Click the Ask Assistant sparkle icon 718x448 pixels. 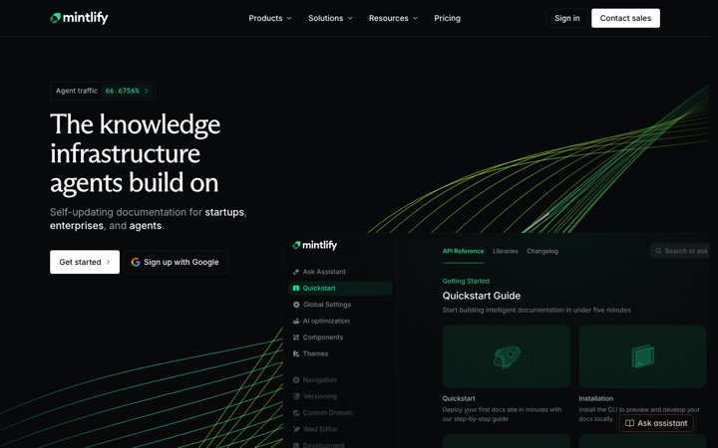pyautogui.click(x=296, y=272)
